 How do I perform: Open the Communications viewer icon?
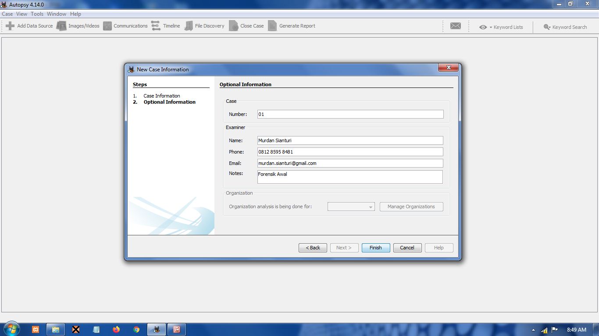pos(107,26)
